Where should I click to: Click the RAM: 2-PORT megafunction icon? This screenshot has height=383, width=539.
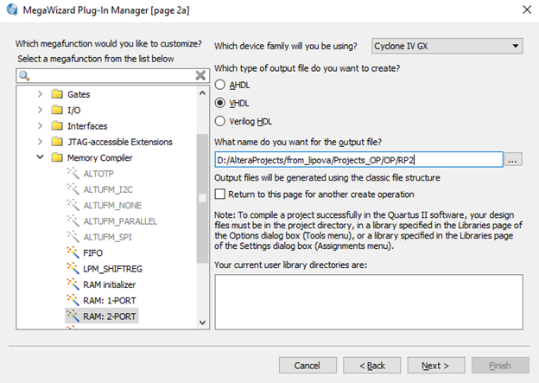(73, 316)
